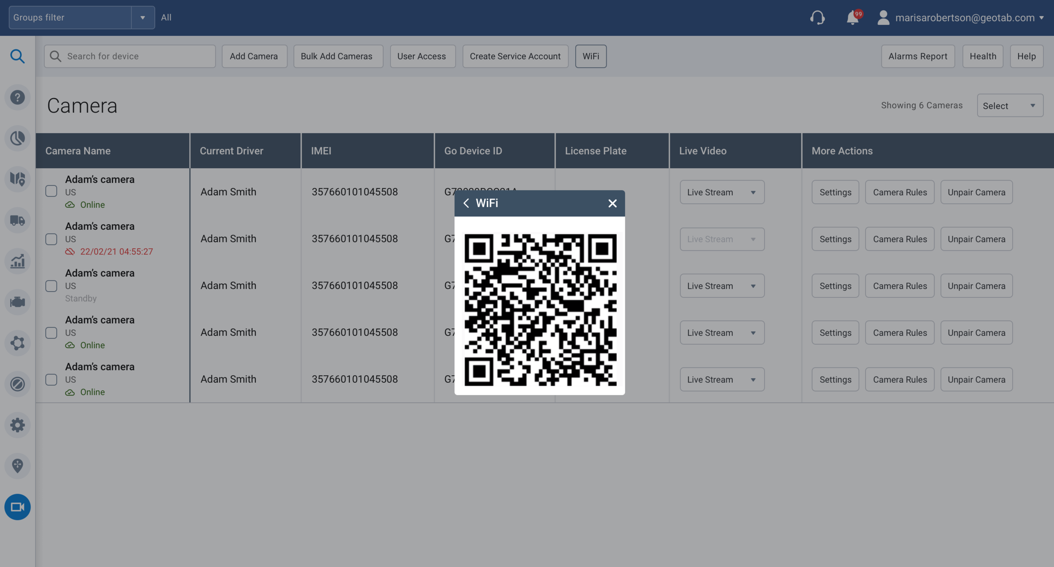Open the Select dropdown near Showing 6 Cameras

(x=1009, y=105)
